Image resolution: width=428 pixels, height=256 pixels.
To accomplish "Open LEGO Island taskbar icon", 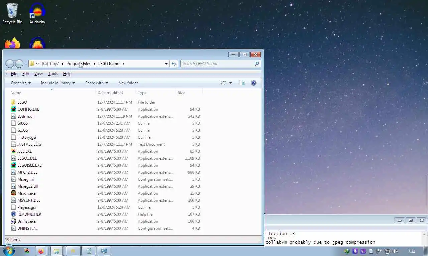I will click(x=27, y=251).
